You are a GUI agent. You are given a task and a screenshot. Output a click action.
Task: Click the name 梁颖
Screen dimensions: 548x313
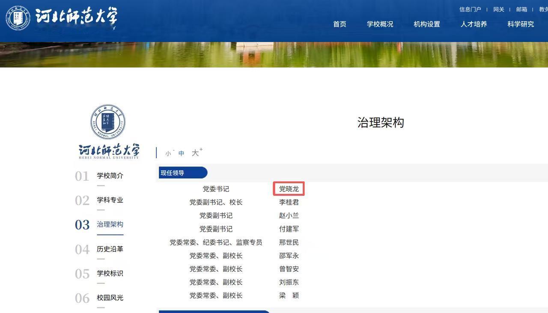pos(289,295)
